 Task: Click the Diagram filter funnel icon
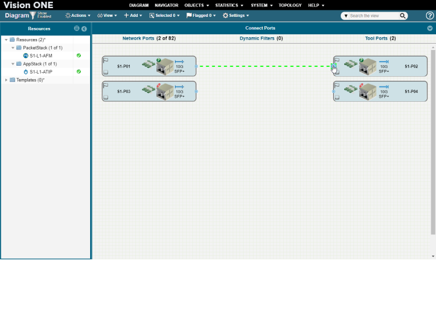(33, 16)
